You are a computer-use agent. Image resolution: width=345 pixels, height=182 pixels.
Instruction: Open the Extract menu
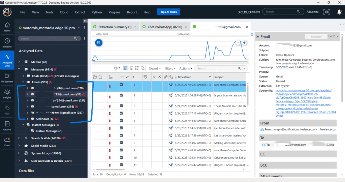[80, 12]
